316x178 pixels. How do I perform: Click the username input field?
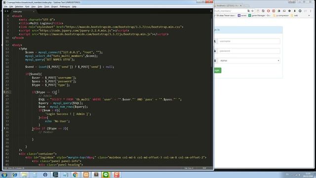tap(249, 41)
